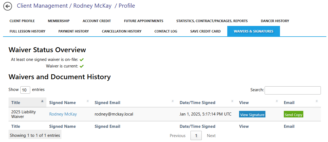Click the back arrow icon
328x142 pixels.
pyautogui.click(x=8, y=6)
